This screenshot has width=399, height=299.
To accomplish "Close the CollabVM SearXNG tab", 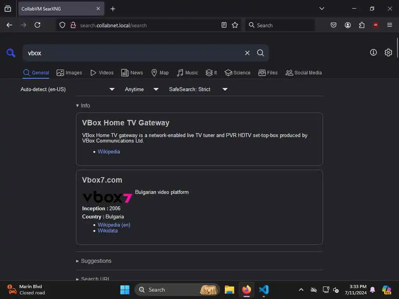I will click(98, 9).
